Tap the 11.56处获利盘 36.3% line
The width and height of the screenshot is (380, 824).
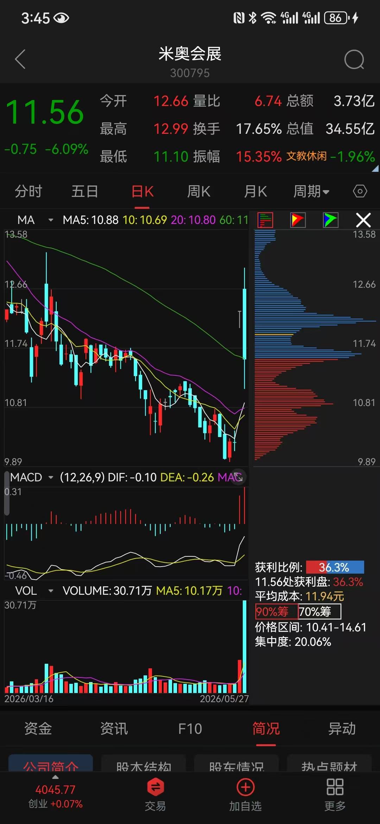309,582
